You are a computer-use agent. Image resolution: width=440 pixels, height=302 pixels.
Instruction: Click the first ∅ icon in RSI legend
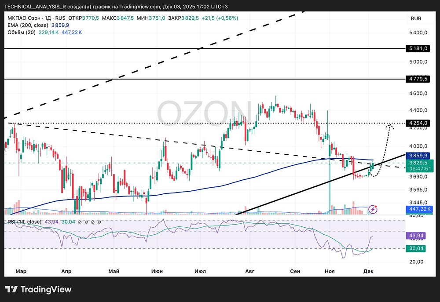(80, 222)
